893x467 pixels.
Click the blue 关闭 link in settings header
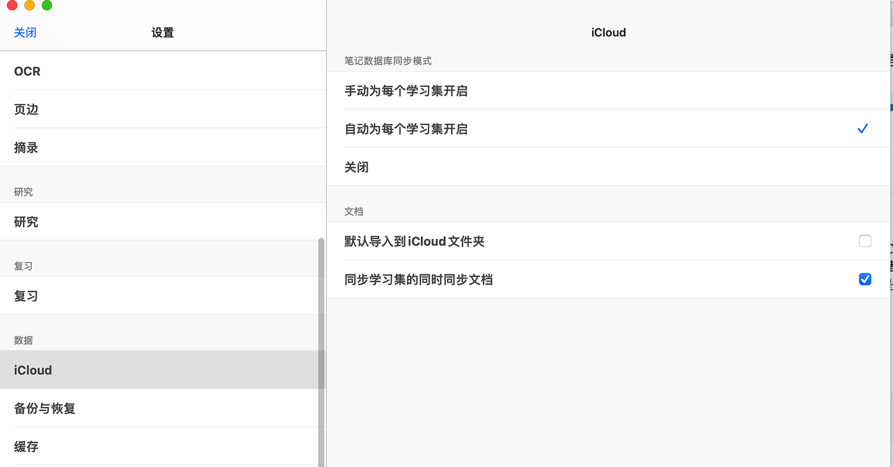(25, 33)
